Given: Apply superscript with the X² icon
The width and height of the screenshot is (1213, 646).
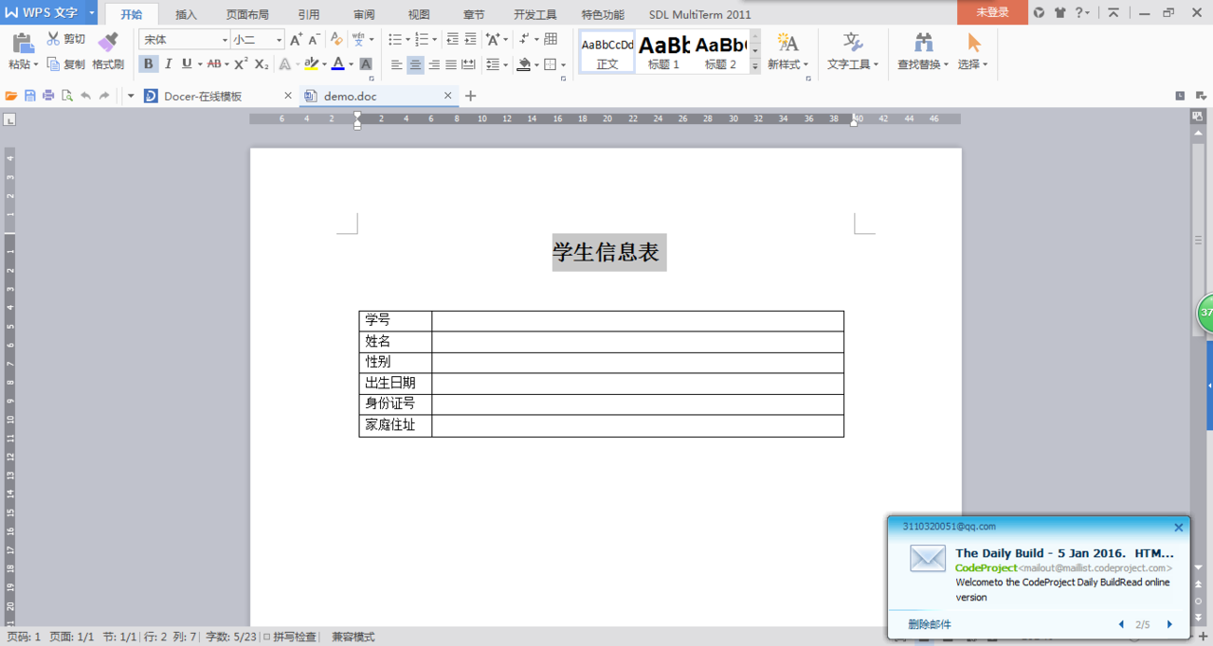Looking at the screenshot, I should coord(241,64).
